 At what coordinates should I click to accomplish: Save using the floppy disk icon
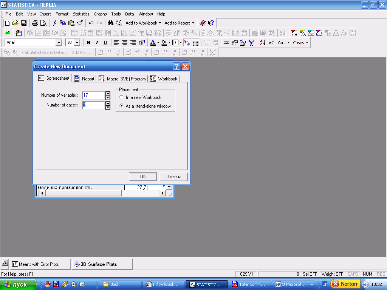pyautogui.click(x=24, y=23)
